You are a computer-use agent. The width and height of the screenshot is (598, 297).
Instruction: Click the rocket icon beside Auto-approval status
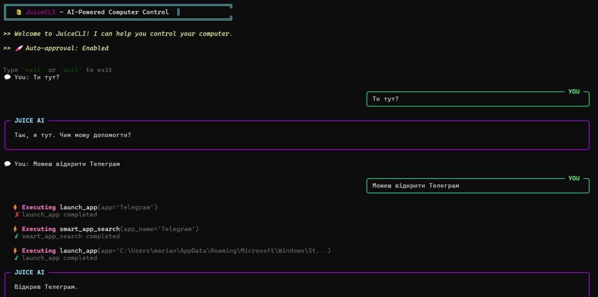tap(19, 48)
